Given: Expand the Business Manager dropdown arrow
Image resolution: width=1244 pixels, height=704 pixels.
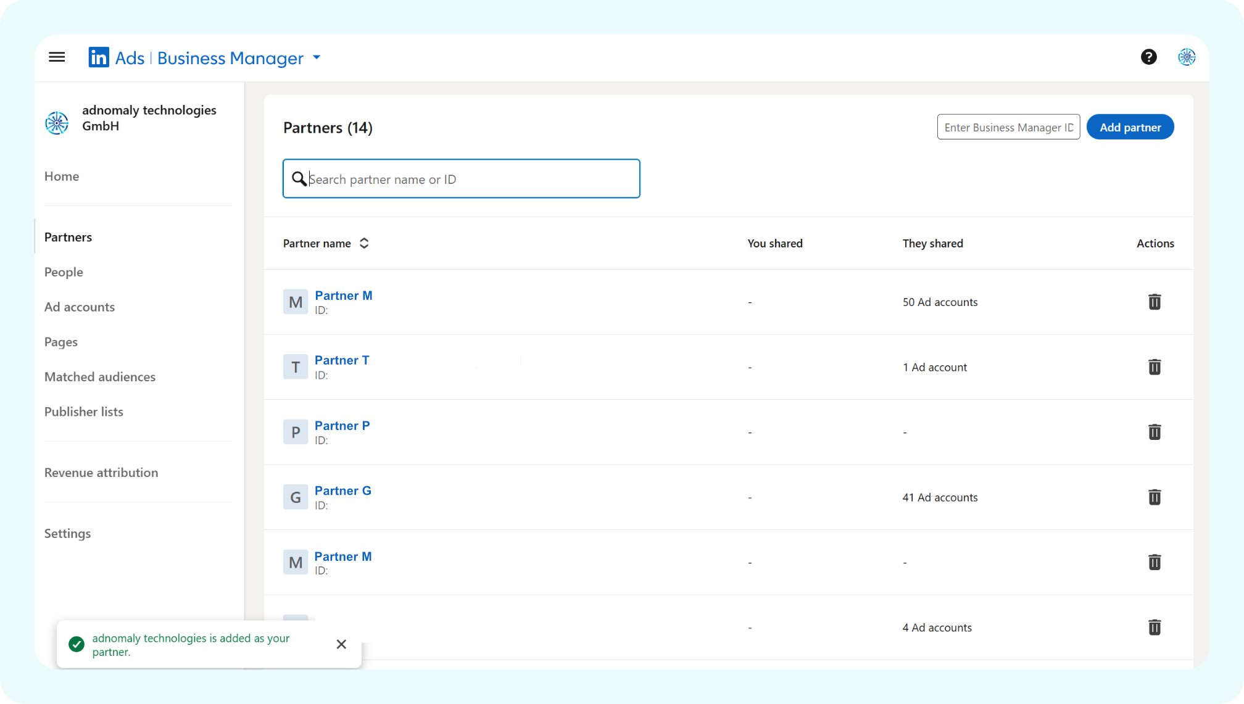Looking at the screenshot, I should (x=317, y=57).
